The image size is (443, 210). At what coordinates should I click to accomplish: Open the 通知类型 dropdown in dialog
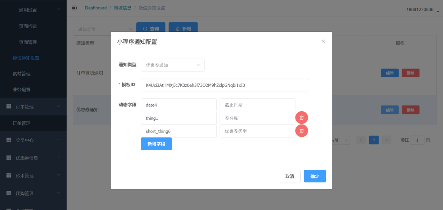pyautogui.click(x=172, y=65)
